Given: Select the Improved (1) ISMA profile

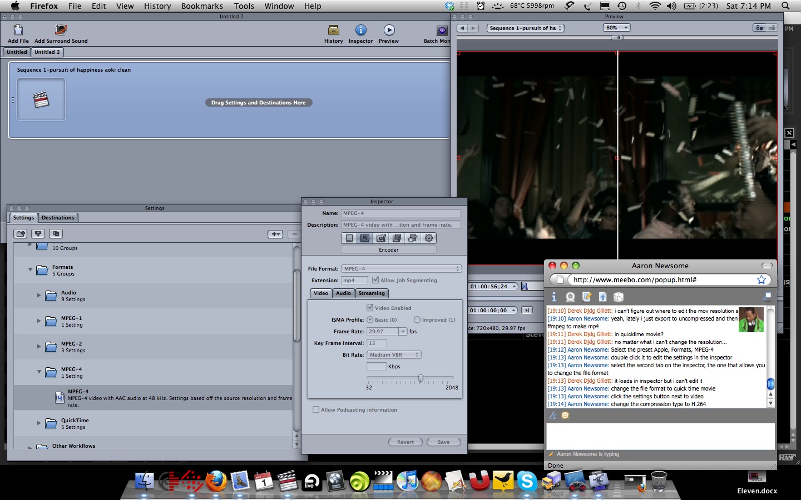Looking at the screenshot, I should tap(417, 320).
